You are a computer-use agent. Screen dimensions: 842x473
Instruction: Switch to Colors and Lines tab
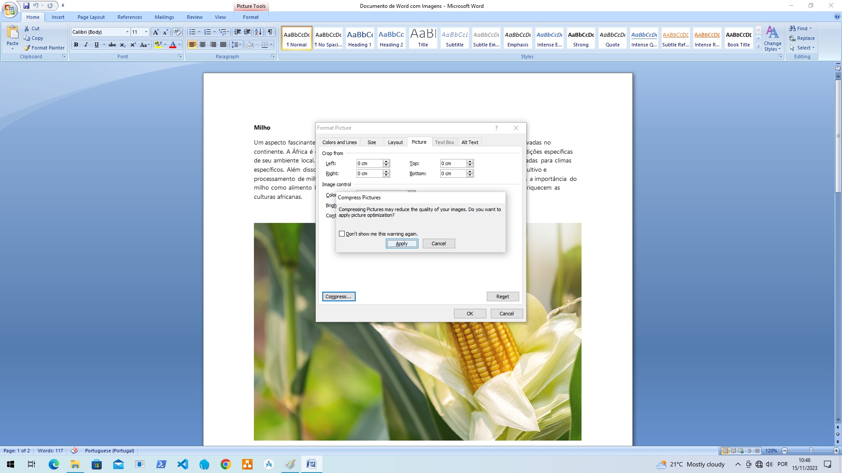[x=339, y=142]
